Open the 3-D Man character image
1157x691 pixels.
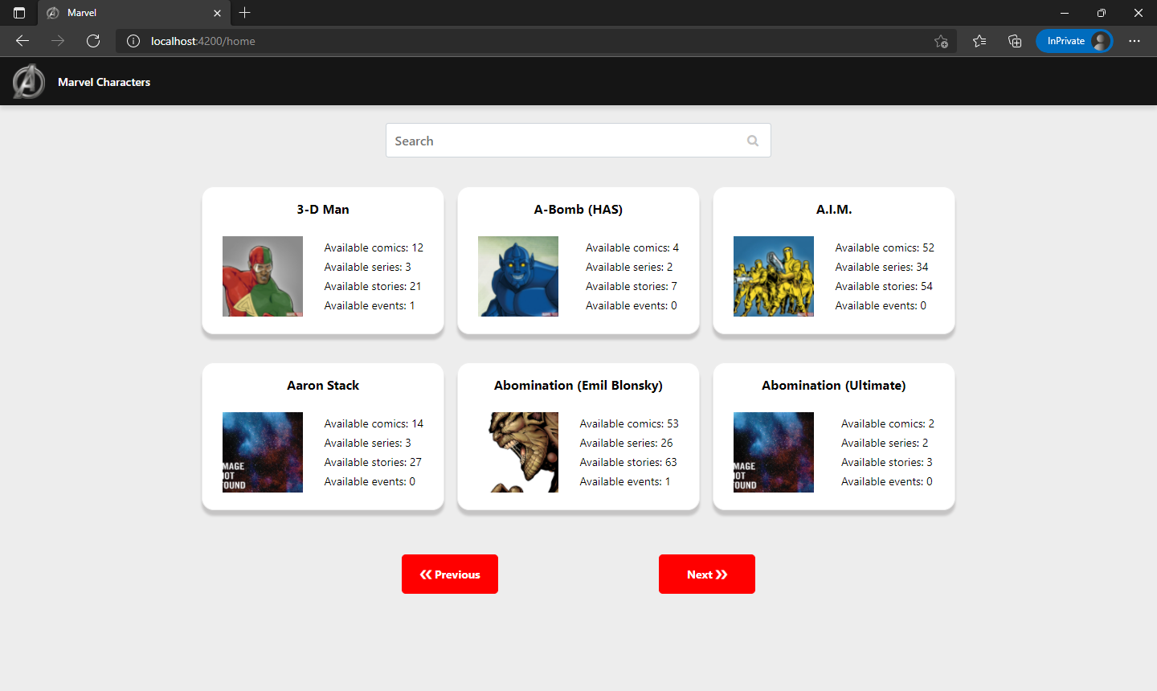click(x=263, y=276)
